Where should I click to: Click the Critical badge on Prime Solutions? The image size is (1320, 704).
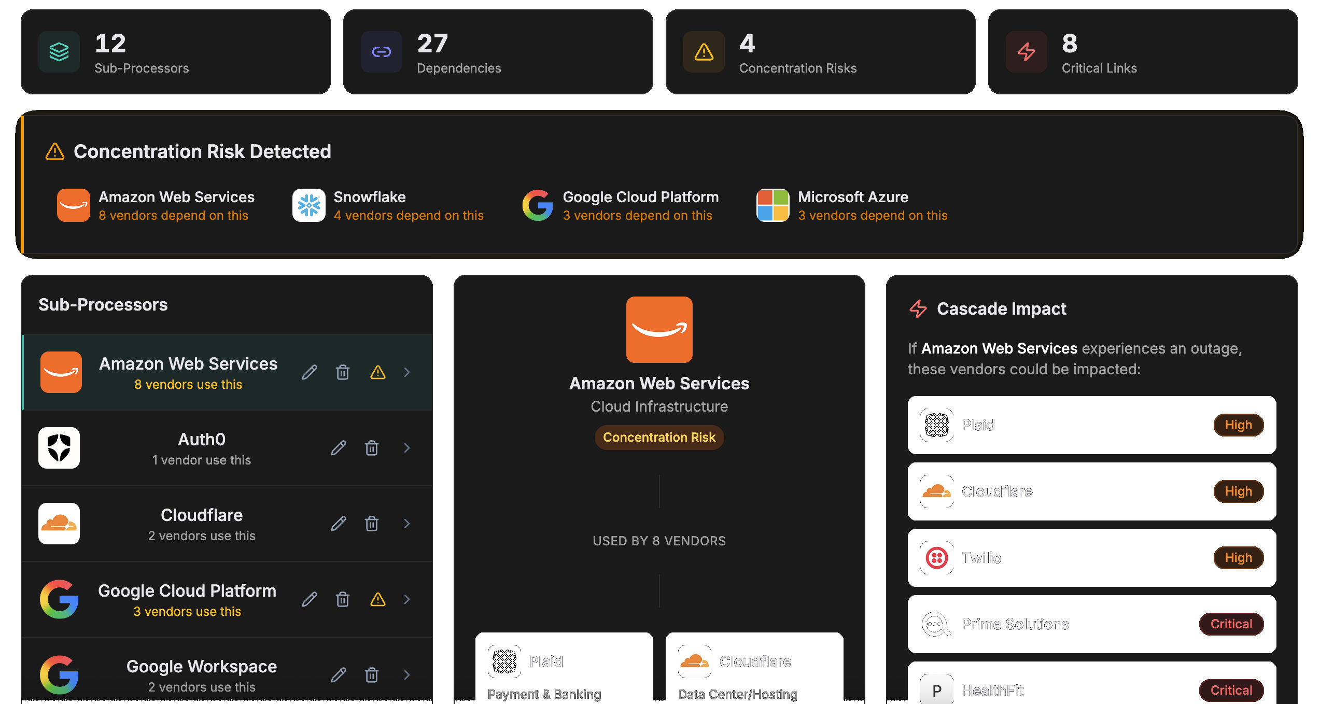pos(1231,624)
